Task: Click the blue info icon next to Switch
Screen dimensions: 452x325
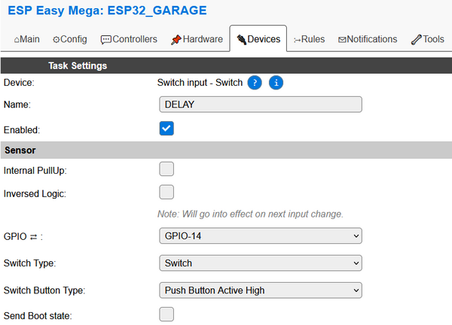Action: (276, 83)
